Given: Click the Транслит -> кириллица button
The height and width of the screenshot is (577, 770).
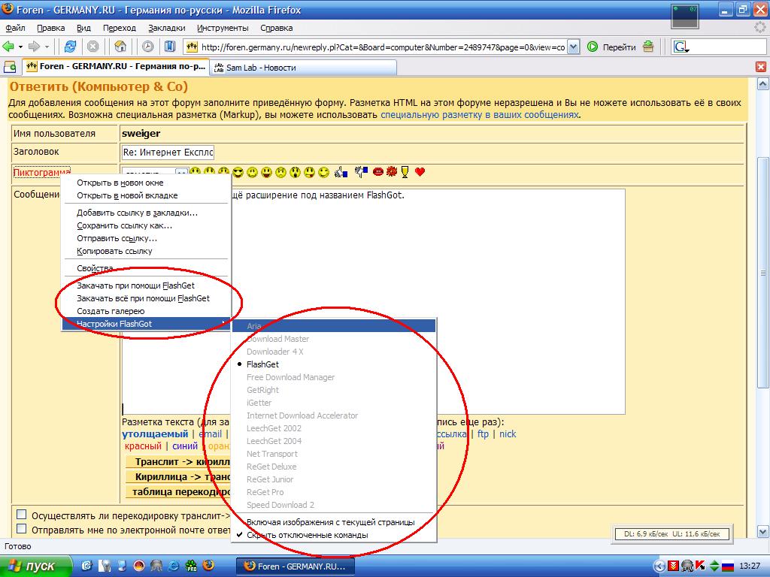Looking at the screenshot, I should tap(177, 462).
